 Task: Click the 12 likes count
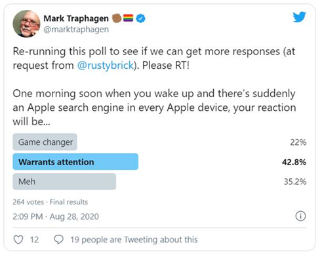tap(34, 240)
